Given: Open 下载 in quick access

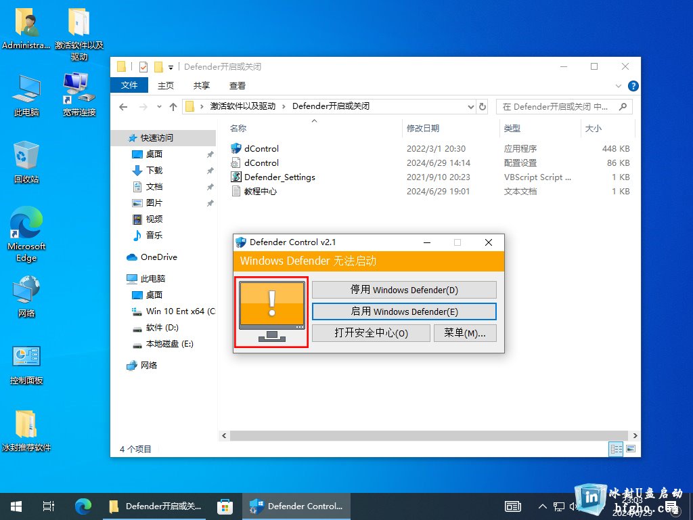Looking at the screenshot, I should pos(154,170).
